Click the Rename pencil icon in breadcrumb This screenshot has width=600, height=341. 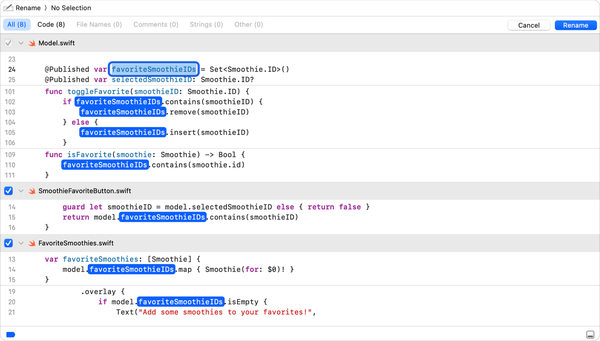[8, 8]
